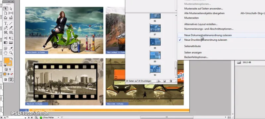Choose Nummerierungs- und Abschnittsoptionen
265x119 pixels.
(x=209, y=29)
